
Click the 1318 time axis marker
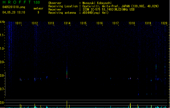click(132, 23)
